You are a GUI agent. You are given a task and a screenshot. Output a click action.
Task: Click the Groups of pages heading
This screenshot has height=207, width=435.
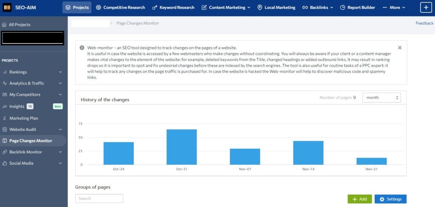[93, 187]
